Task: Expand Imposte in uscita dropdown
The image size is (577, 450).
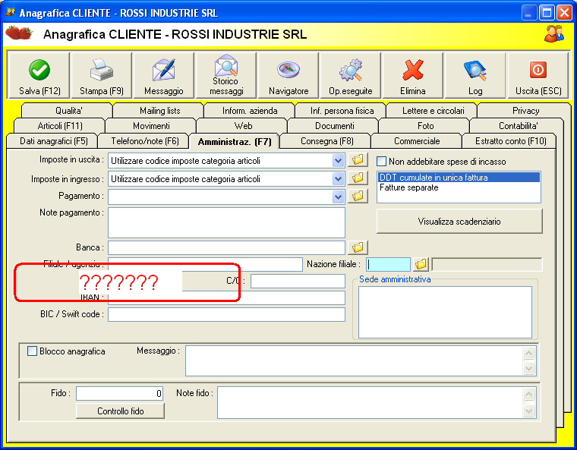Action: pyautogui.click(x=338, y=160)
